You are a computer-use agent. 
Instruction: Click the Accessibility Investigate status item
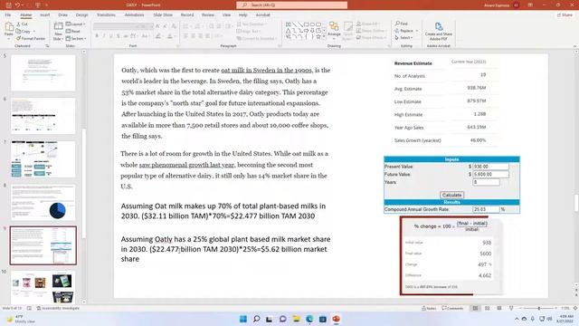58,308
